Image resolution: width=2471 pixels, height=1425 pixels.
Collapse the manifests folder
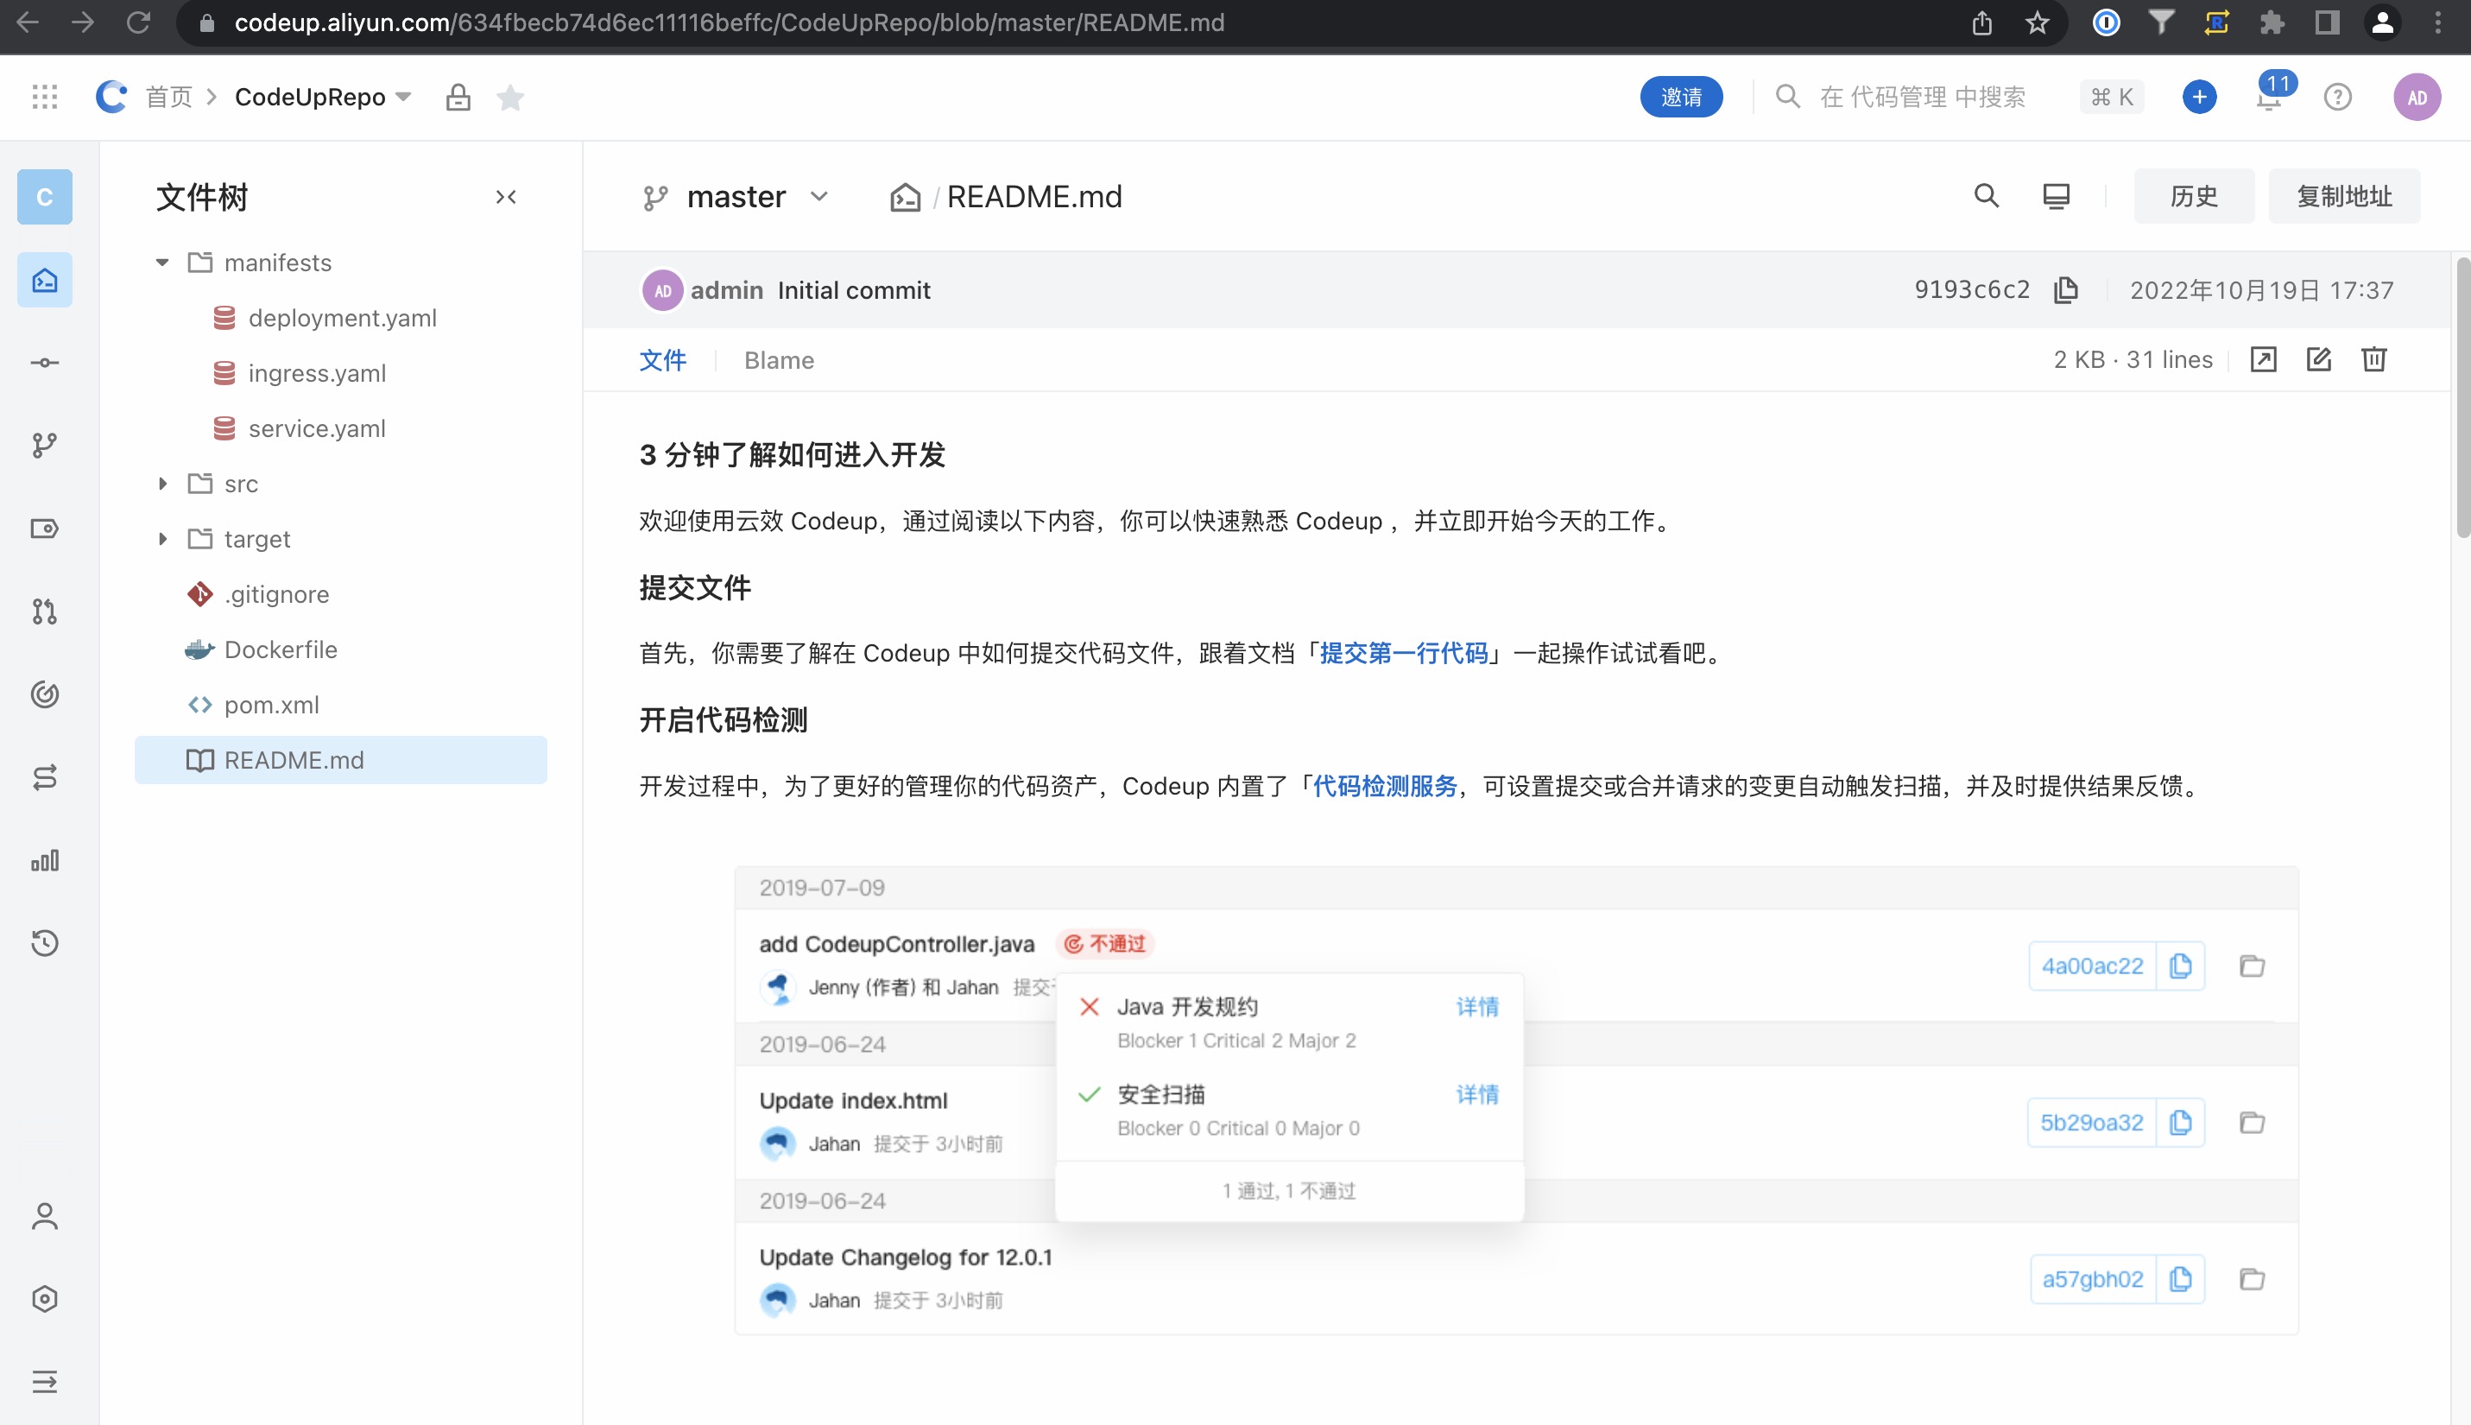162,263
